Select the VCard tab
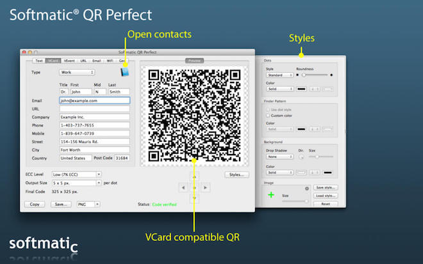Image resolution: width=423 pixels, height=264 pixels. pyautogui.click(x=53, y=61)
